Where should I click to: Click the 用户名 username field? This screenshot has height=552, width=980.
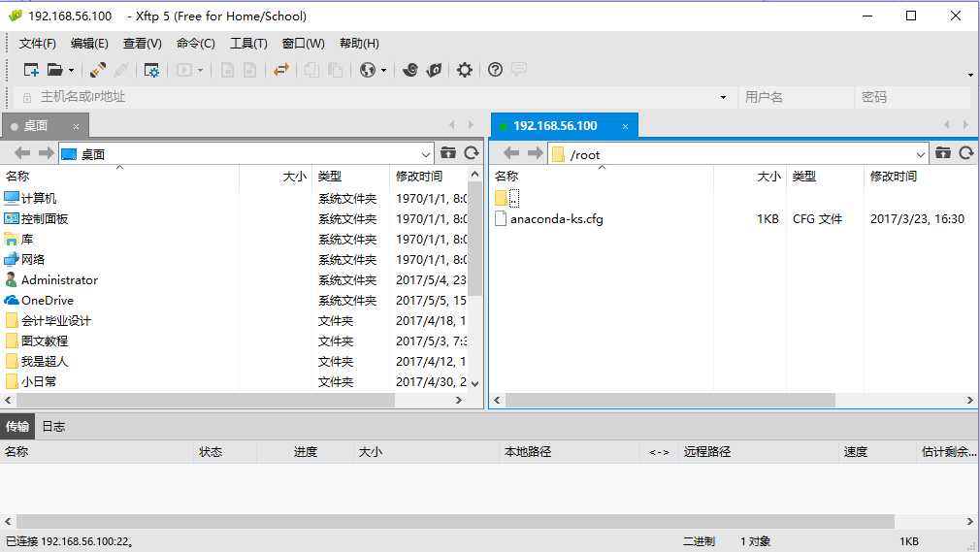(x=796, y=97)
